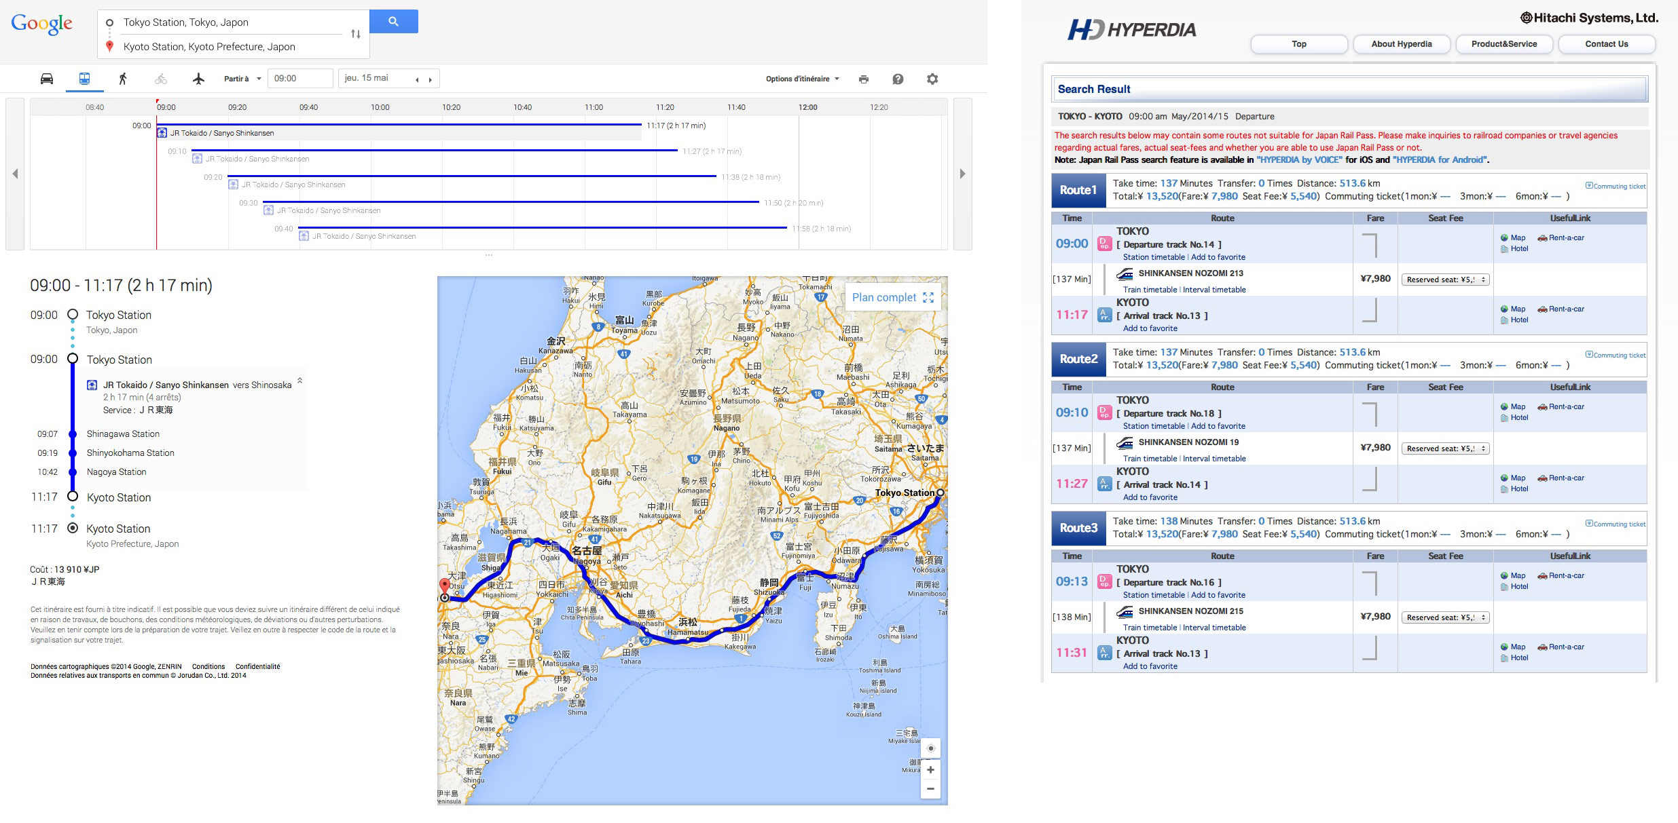Open the Hyperdia Top tab
This screenshot has width=1678, height=823.
tap(1299, 44)
